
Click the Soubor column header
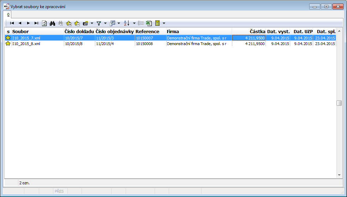pos(38,32)
